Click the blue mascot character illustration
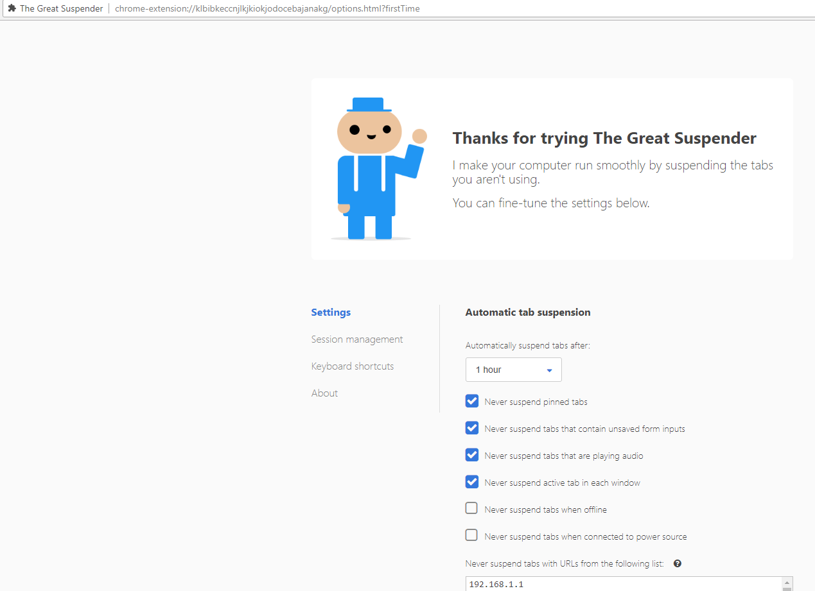 click(379, 169)
